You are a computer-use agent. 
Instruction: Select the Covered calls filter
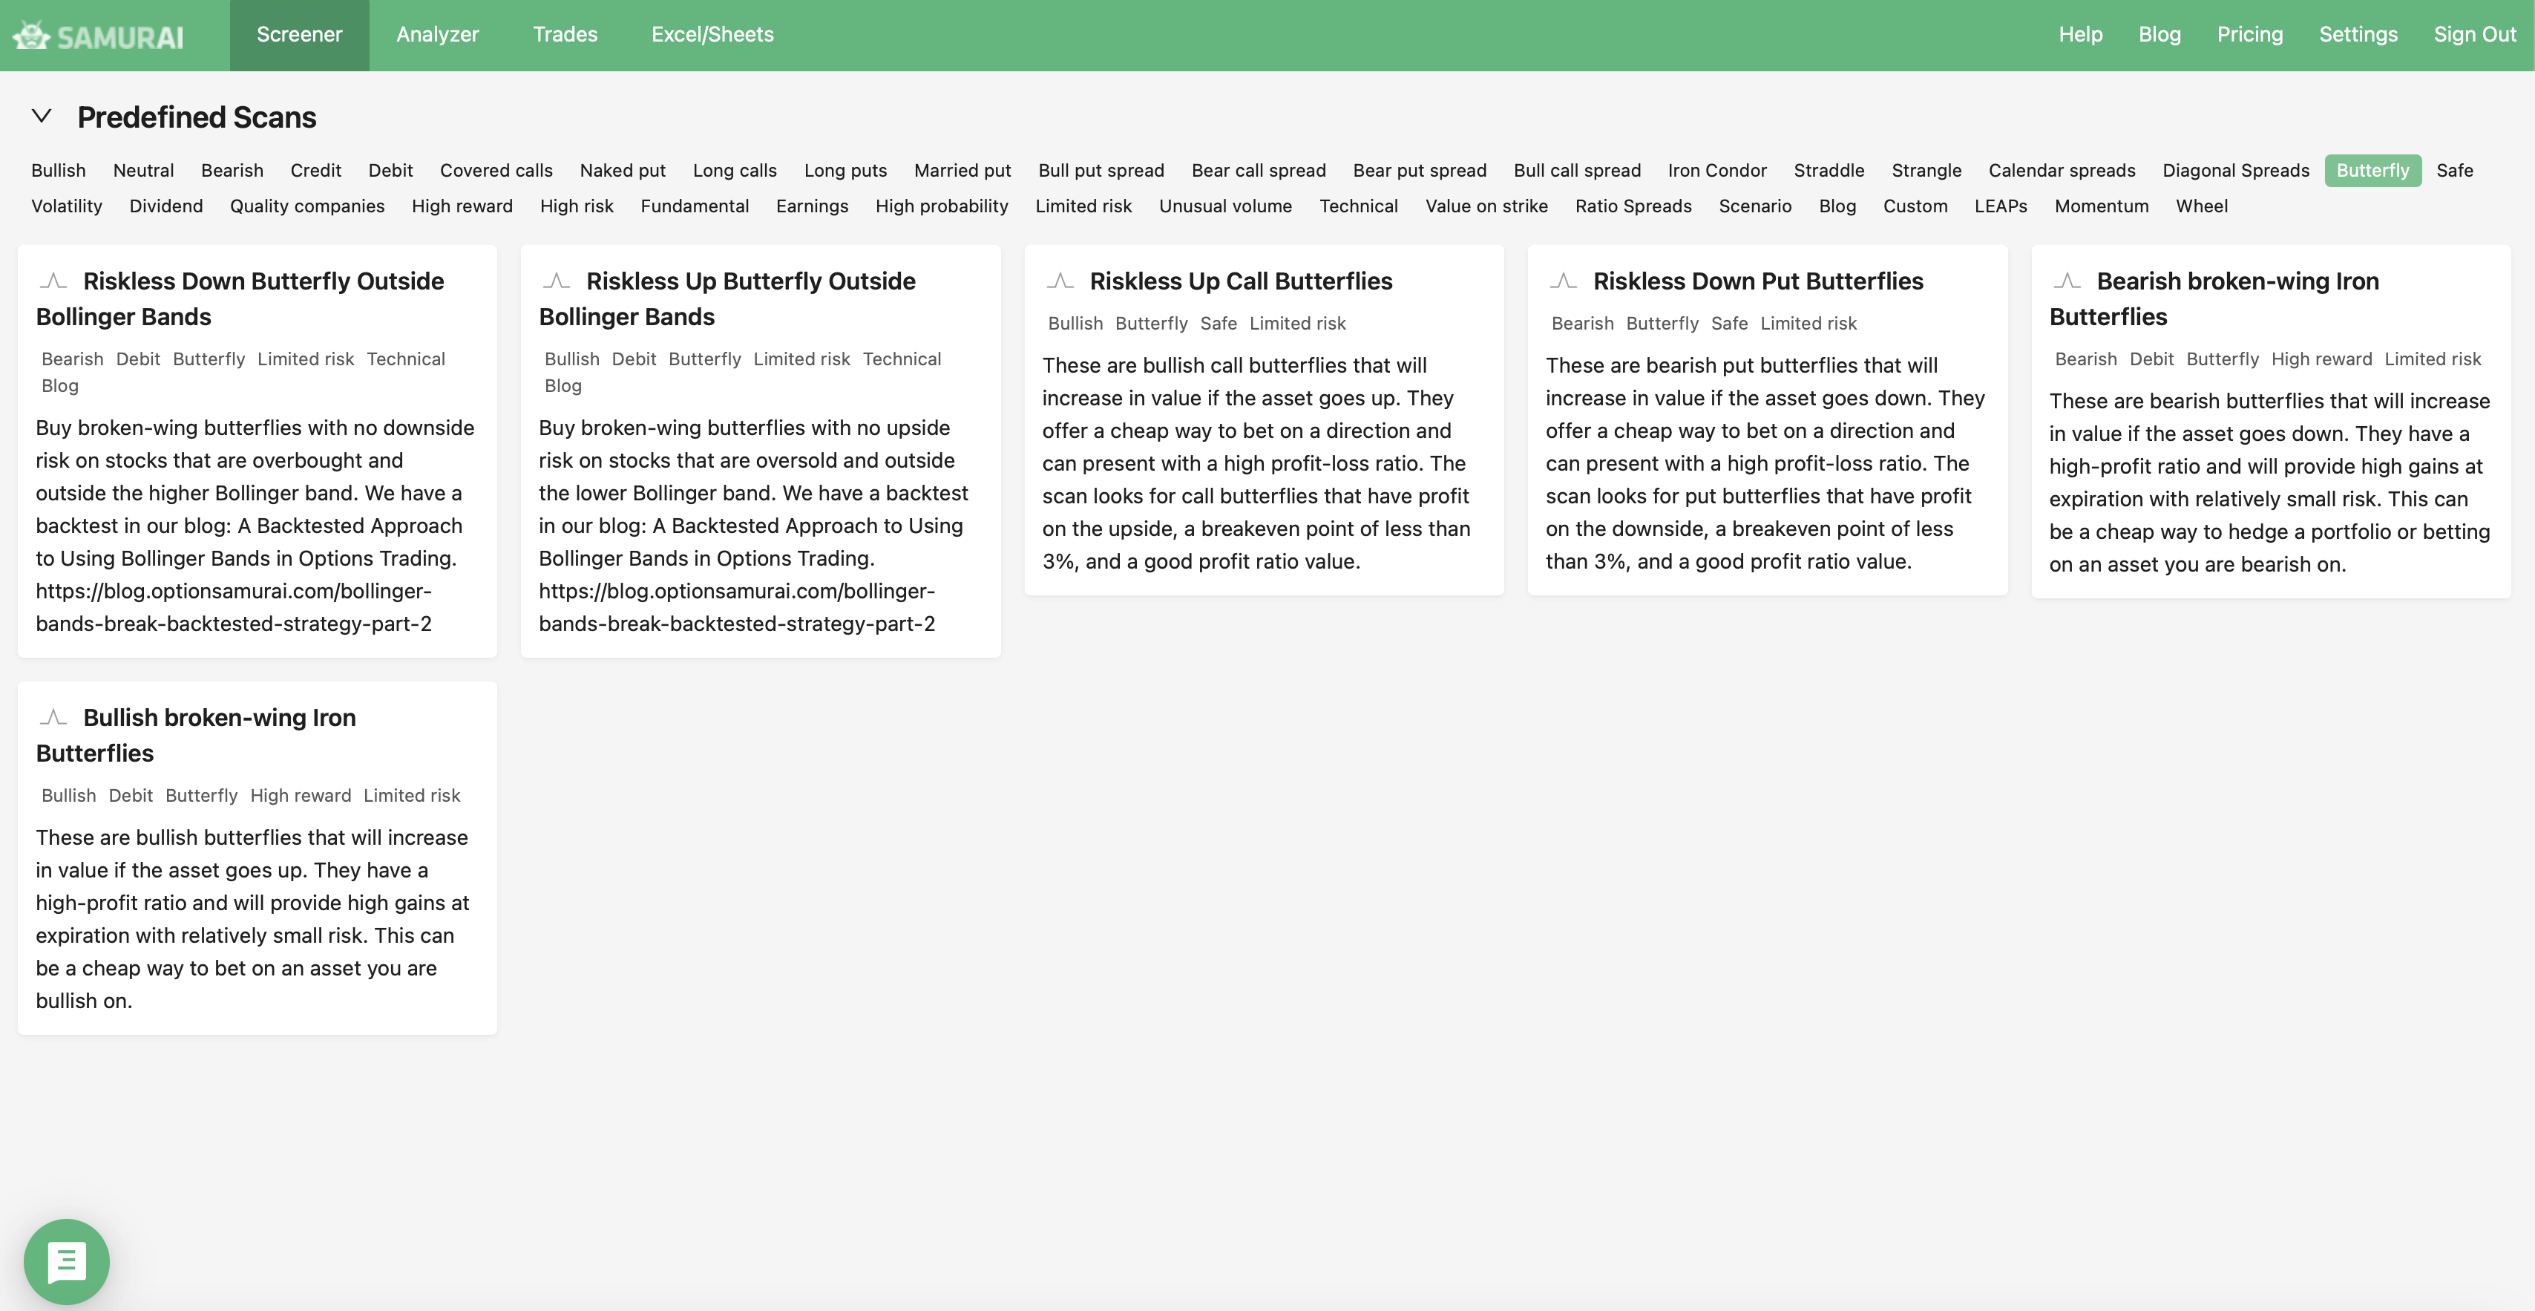click(496, 170)
